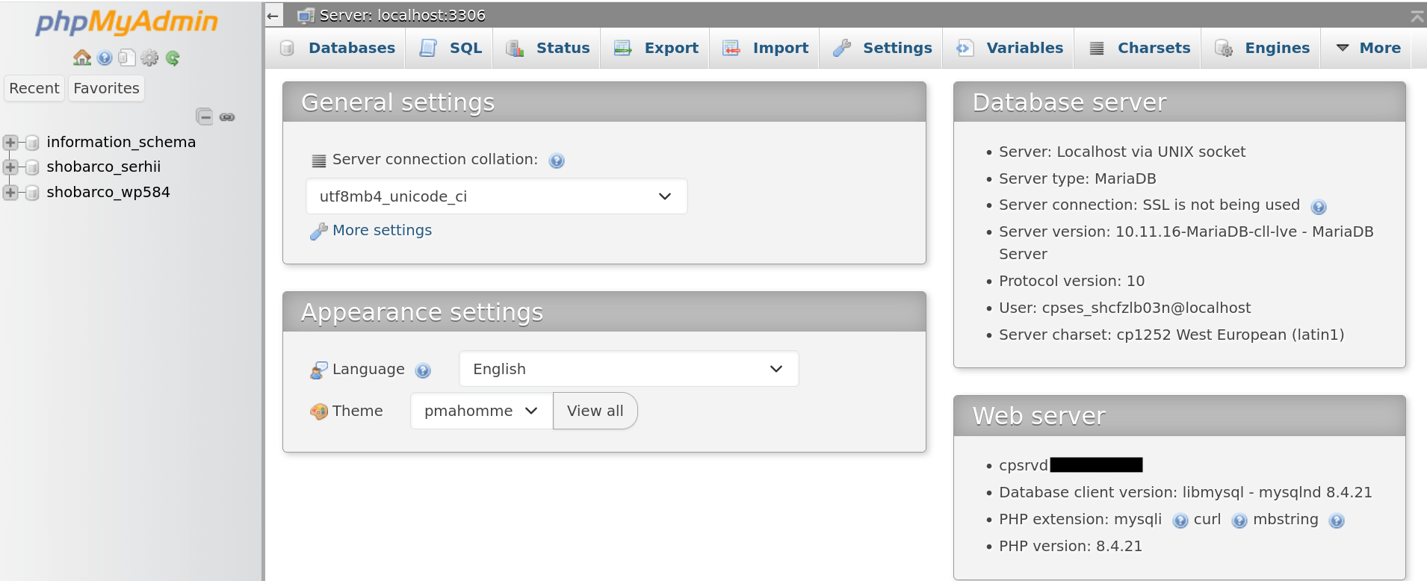Open navigation panel settings gear icon
1427x581 pixels.
point(149,58)
